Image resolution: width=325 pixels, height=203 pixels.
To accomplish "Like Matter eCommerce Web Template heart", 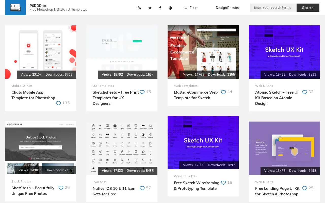I will click(223, 92).
